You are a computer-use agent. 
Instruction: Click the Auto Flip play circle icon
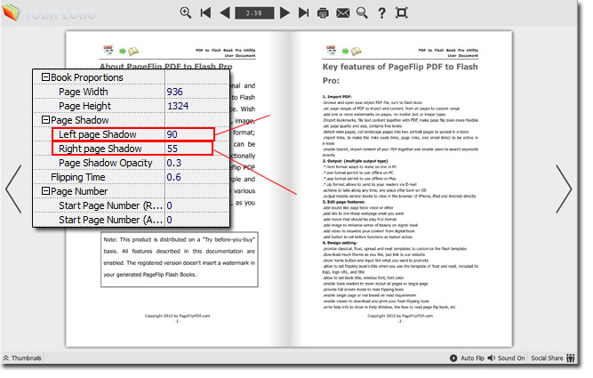pyautogui.click(x=453, y=358)
